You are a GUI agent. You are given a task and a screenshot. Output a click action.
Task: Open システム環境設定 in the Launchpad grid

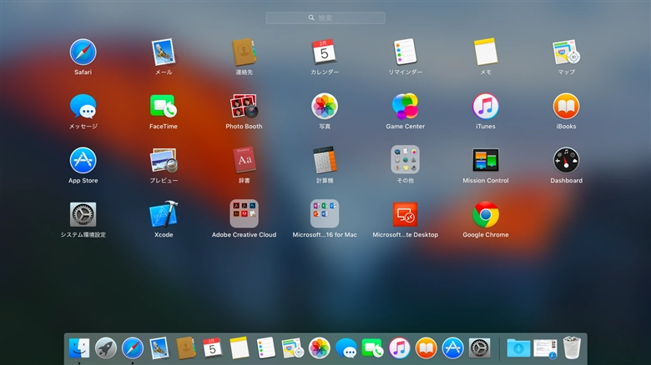point(83,215)
